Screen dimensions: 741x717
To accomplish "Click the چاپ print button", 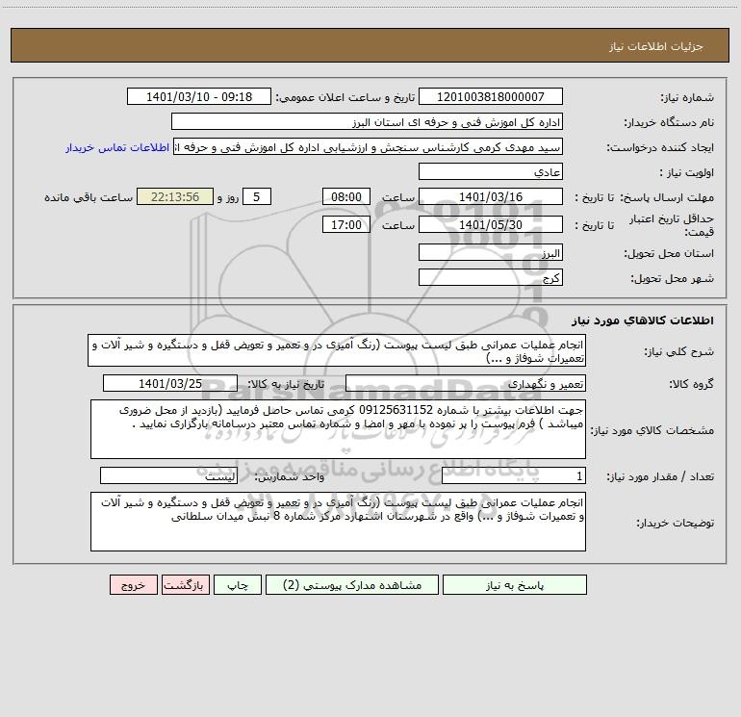I will (x=238, y=585).
